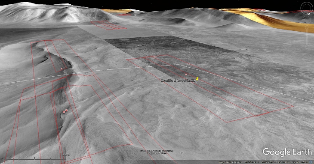314x164 pixels.
Task: Click the right of paired pink markers
Action: point(67,110)
